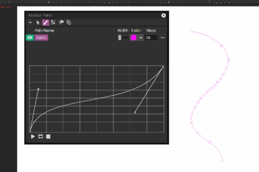Click the duplicate path icon

click(x=69, y=23)
